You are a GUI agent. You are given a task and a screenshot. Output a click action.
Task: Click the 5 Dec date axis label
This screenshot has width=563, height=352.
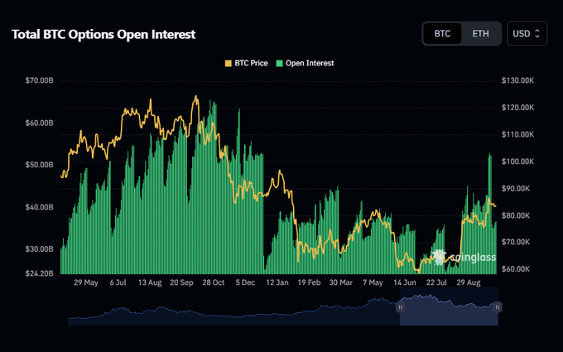[x=245, y=282]
